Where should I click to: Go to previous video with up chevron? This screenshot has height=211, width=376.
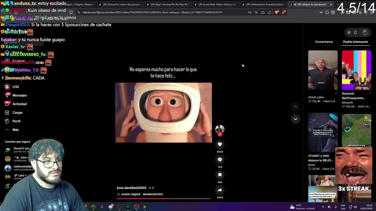296,106
